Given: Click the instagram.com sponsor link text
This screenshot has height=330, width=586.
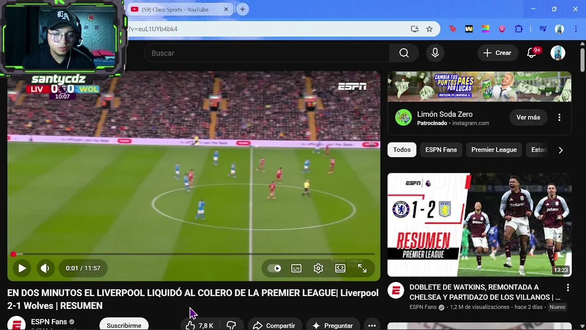Looking at the screenshot, I should (471, 123).
